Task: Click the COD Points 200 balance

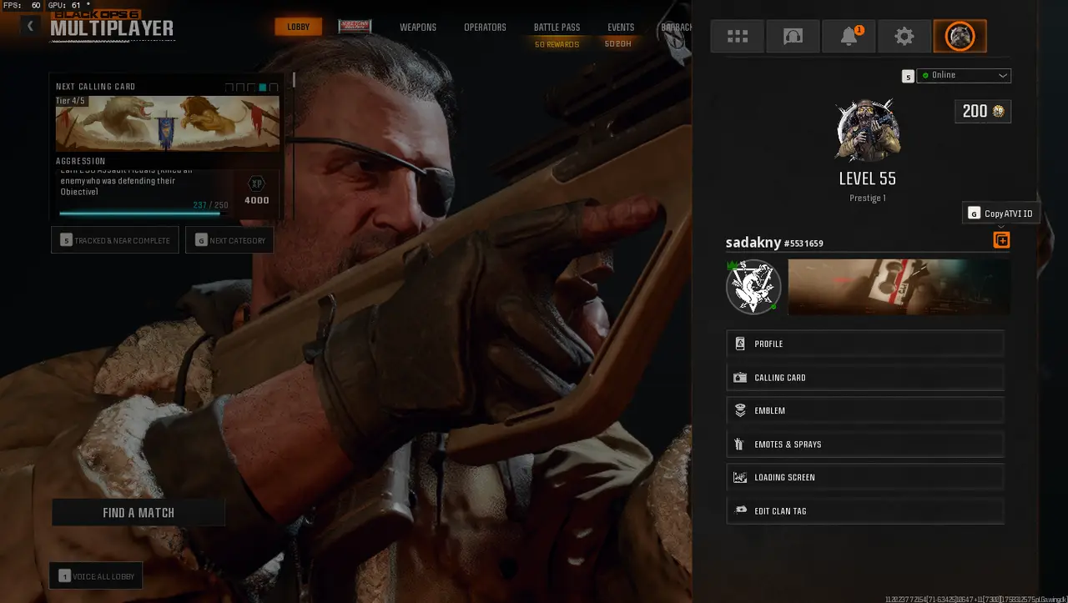Action: (983, 111)
